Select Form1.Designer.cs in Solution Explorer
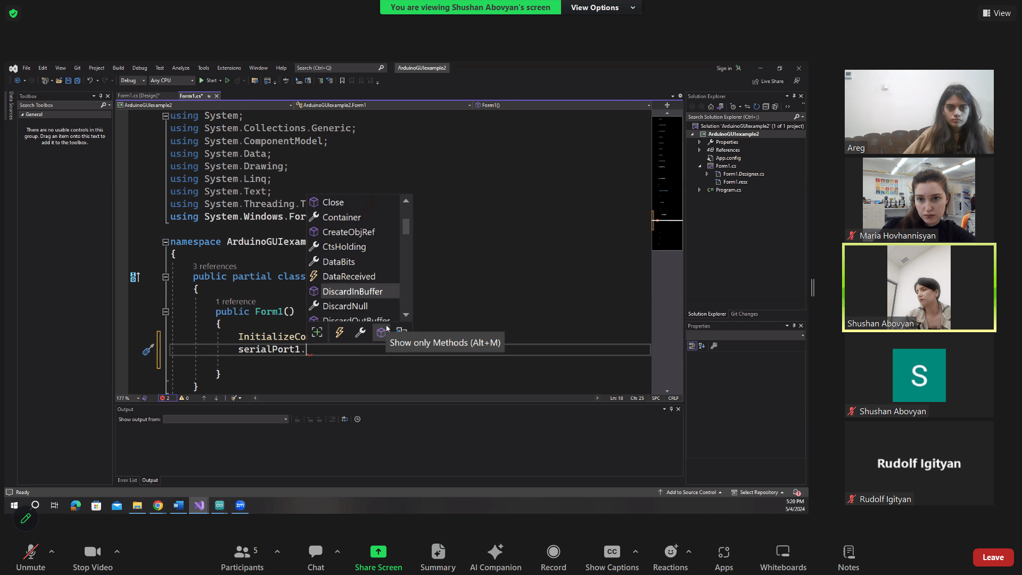Viewport: 1022px width, 575px height. pyautogui.click(x=744, y=174)
